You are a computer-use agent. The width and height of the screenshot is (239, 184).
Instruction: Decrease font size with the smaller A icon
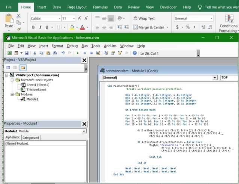[86, 18]
